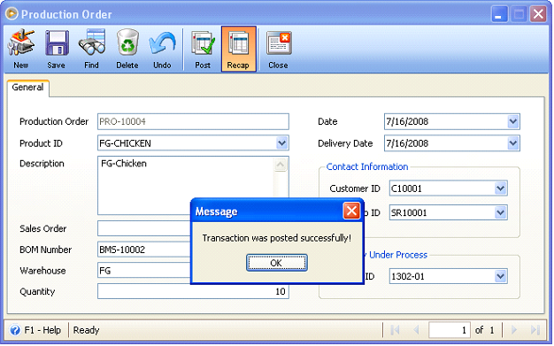The width and height of the screenshot is (554, 346).
Task: Expand the Product ID dropdown
Action: [281, 143]
